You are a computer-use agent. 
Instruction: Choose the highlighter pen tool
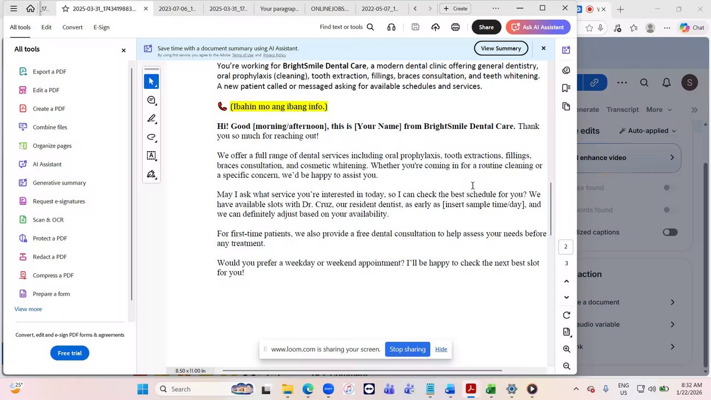point(151,118)
